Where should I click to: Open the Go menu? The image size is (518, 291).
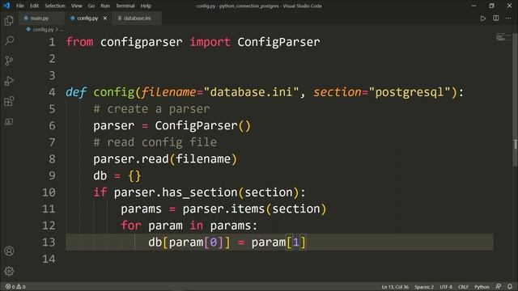[91, 6]
